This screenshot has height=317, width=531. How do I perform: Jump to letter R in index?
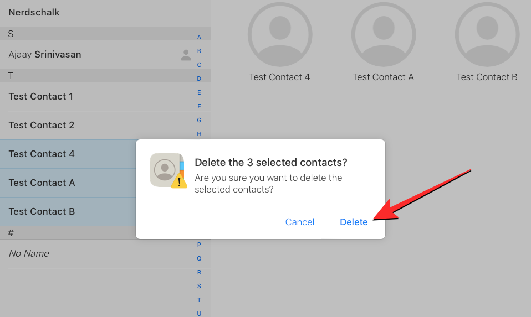(199, 272)
